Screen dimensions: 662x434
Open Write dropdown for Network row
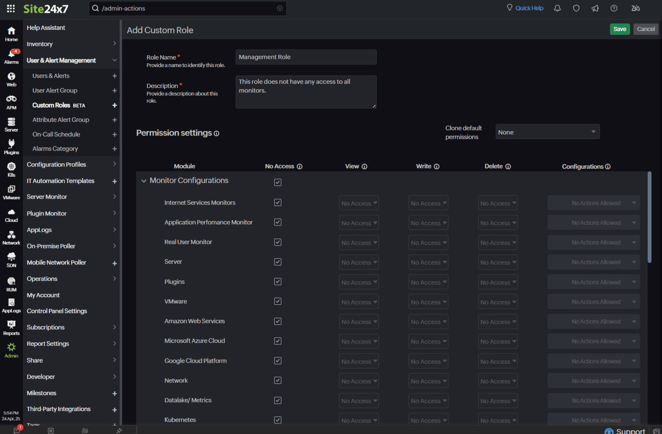click(x=428, y=381)
